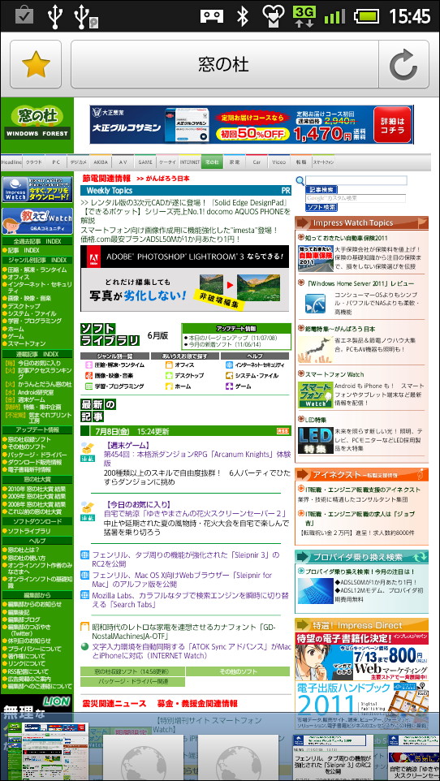Open the AKIBA site tab
The width and height of the screenshot is (440, 781).
pyautogui.click(x=101, y=162)
